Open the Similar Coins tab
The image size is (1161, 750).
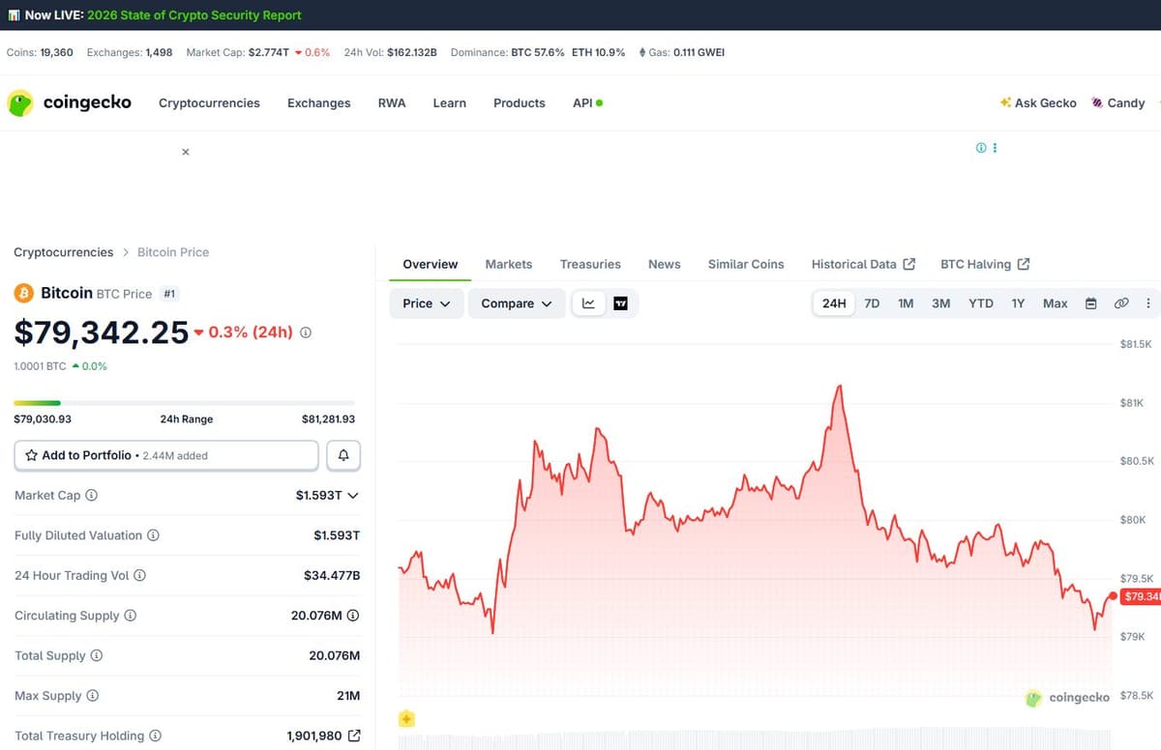[746, 264]
